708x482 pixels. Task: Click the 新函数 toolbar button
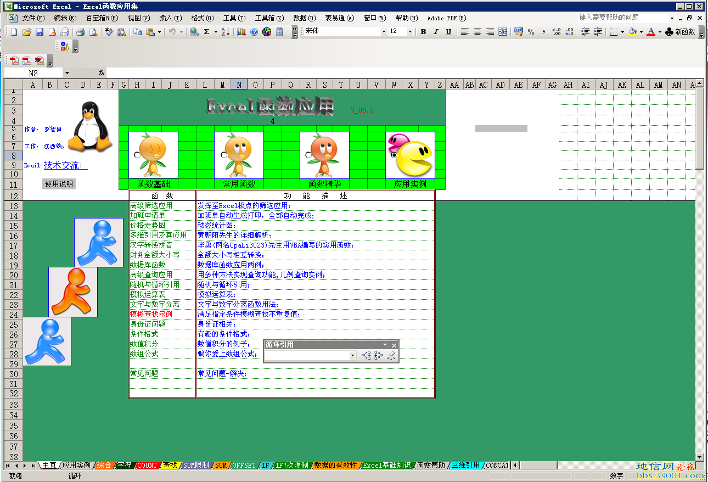[x=680, y=32]
